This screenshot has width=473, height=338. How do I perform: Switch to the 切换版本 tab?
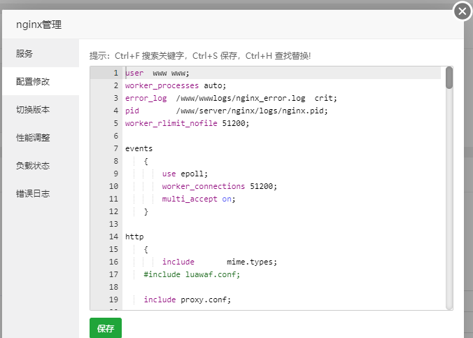tap(33, 110)
